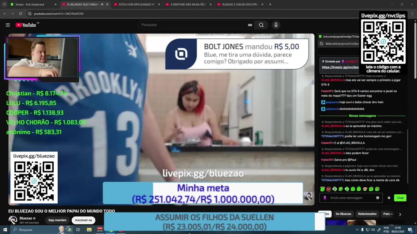
Task: Click the chat panel vertical scrollbar
Action: pyautogui.click(x=408, y=156)
